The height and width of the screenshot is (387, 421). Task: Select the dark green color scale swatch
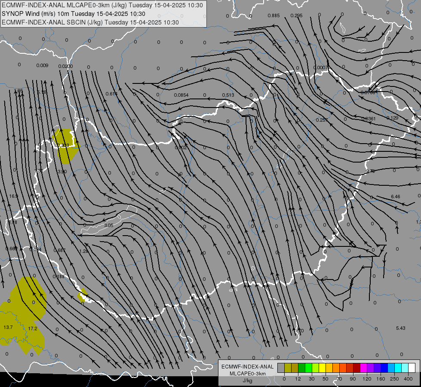(301, 368)
